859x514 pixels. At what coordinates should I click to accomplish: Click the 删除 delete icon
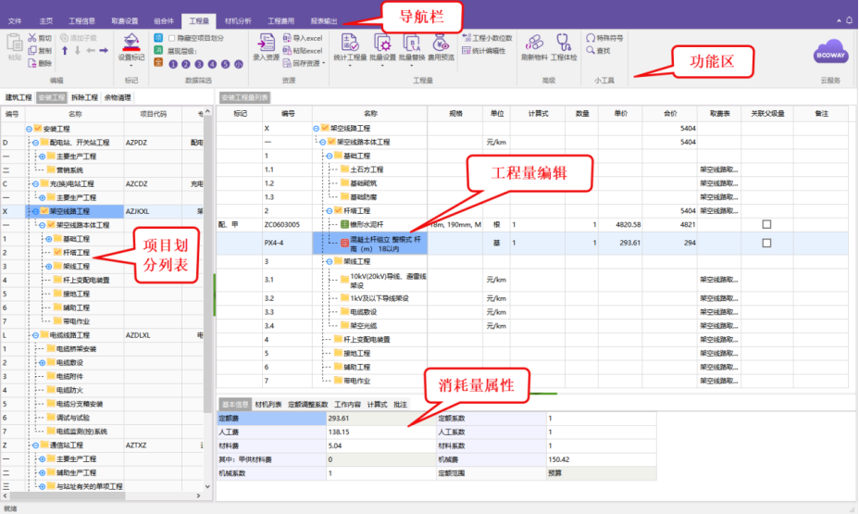[32, 63]
